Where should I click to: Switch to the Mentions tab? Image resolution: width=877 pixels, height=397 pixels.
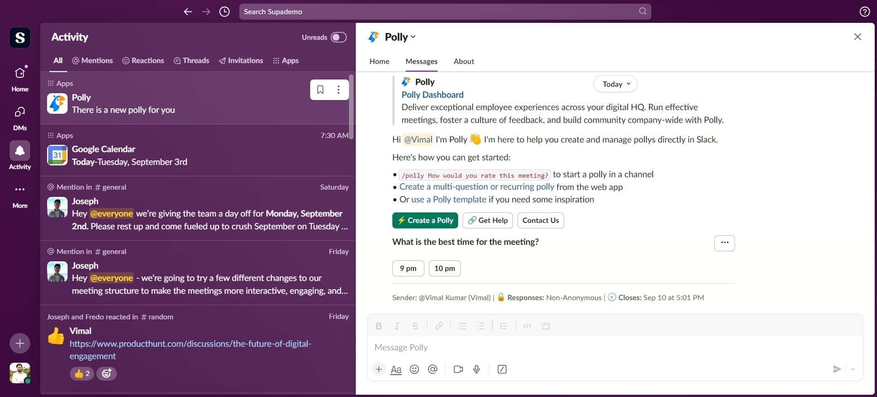[93, 60]
